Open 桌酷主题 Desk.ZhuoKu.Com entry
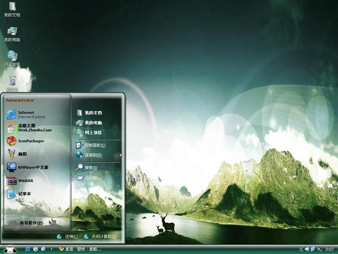 pos(29,128)
